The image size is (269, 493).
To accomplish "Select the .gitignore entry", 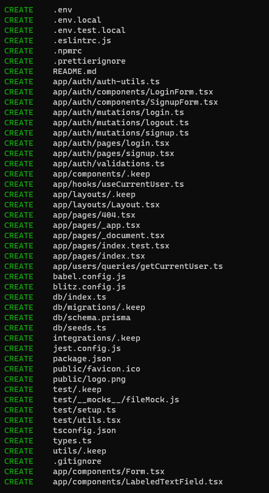I will pos(77,461).
